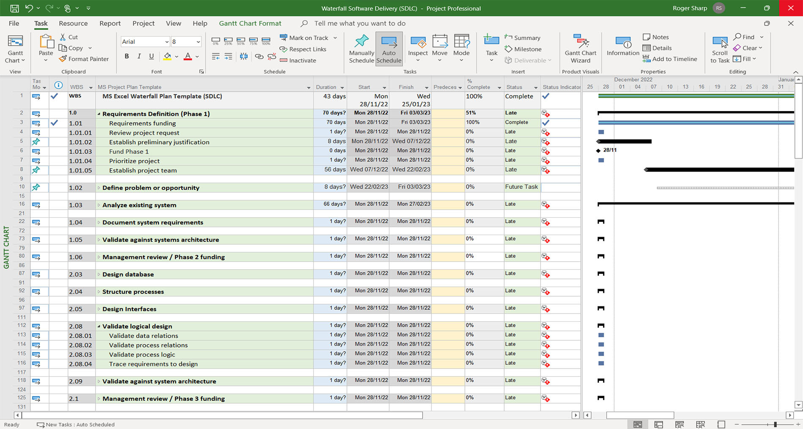Click the 28/11 milestone marker in chart
The image size is (803, 429).
pyautogui.click(x=598, y=150)
